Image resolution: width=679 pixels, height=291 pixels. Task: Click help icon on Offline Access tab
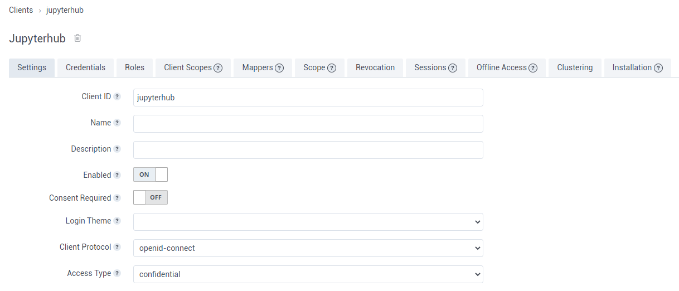[533, 68]
